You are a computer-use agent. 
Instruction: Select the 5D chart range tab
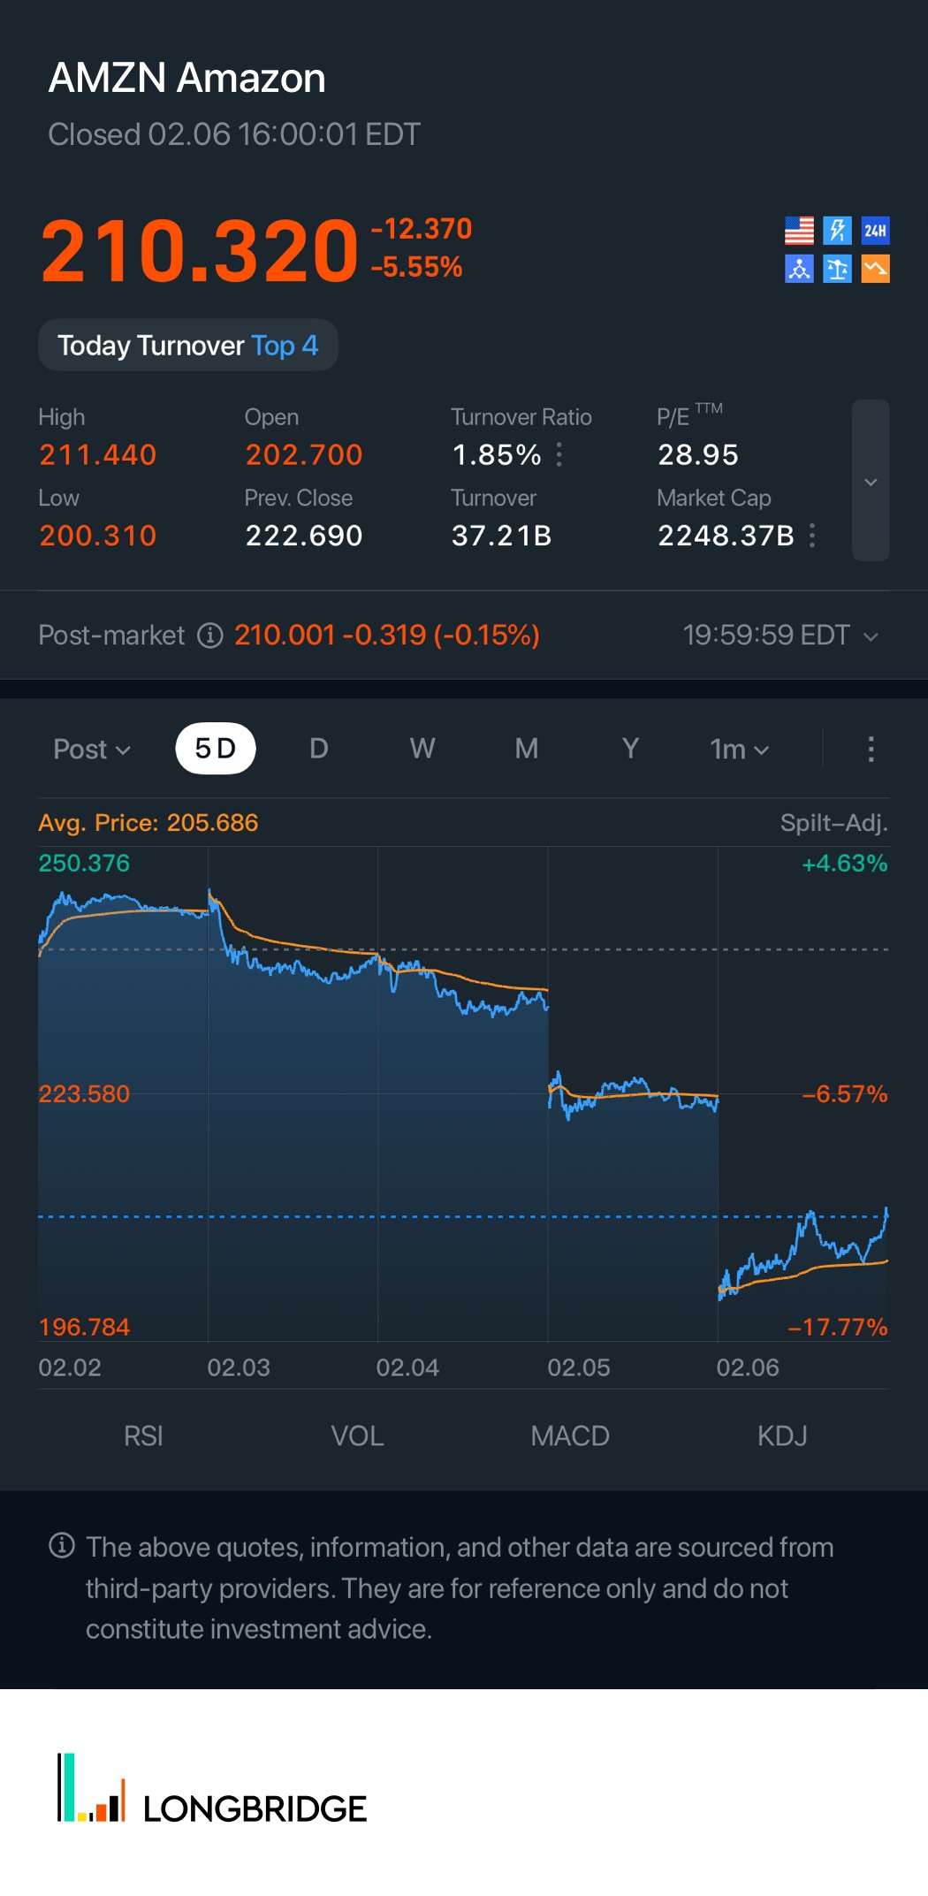point(216,749)
